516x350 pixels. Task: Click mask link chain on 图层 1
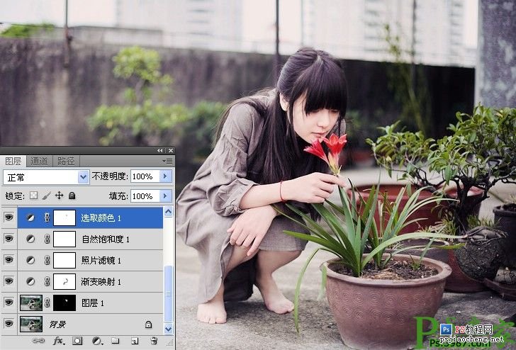47,303
